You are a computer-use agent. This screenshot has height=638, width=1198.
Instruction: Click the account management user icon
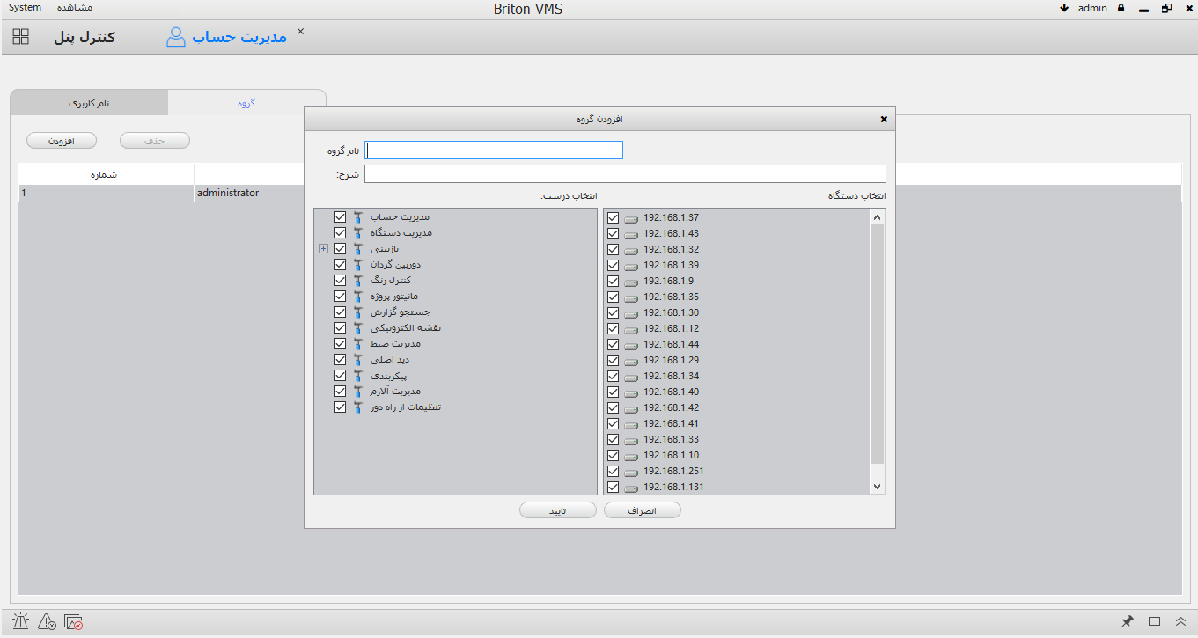pos(176,37)
